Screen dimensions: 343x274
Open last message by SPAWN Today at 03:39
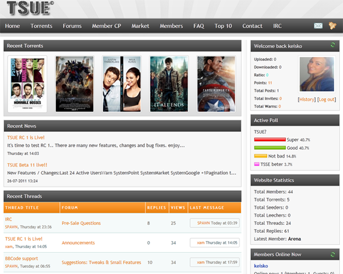[215, 223]
